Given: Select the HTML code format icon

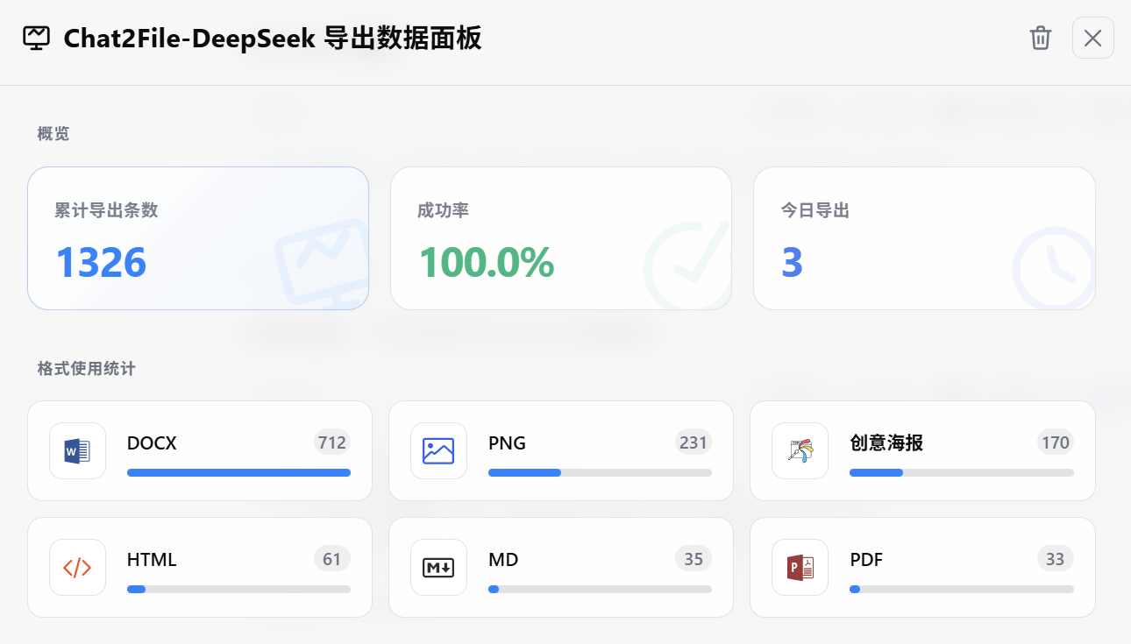Looking at the screenshot, I should [x=77, y=567].
